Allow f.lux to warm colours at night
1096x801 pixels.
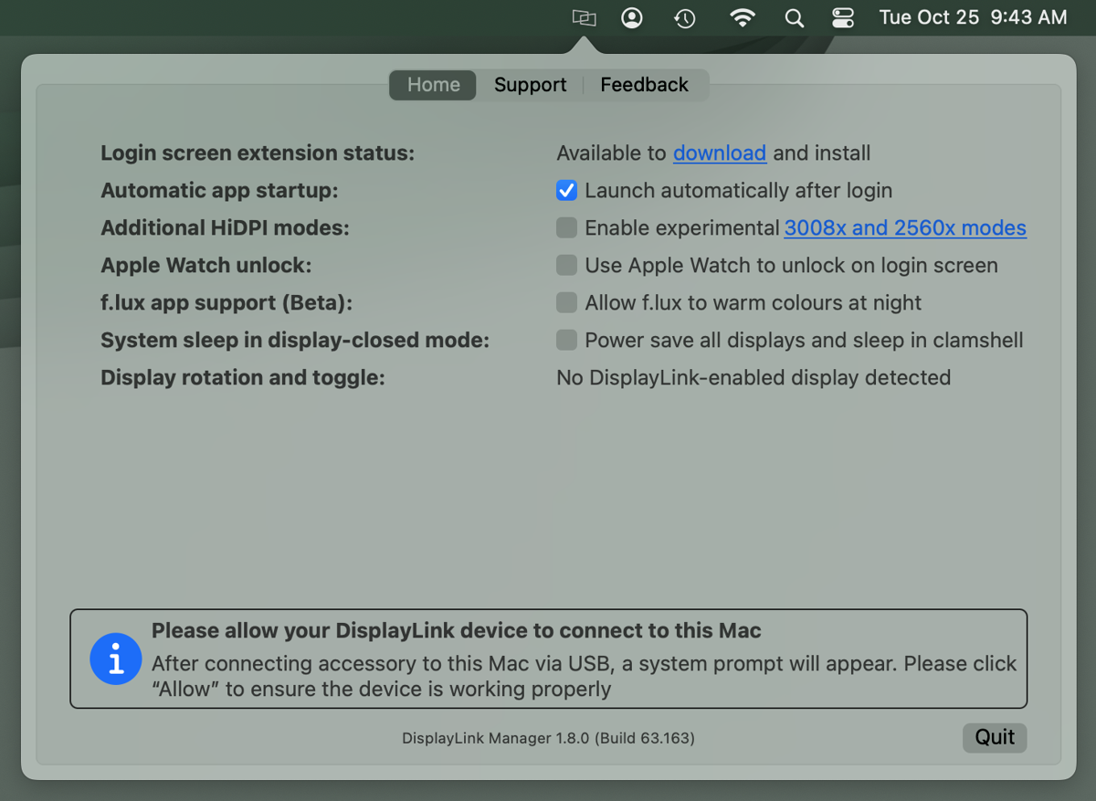(566, 302)
